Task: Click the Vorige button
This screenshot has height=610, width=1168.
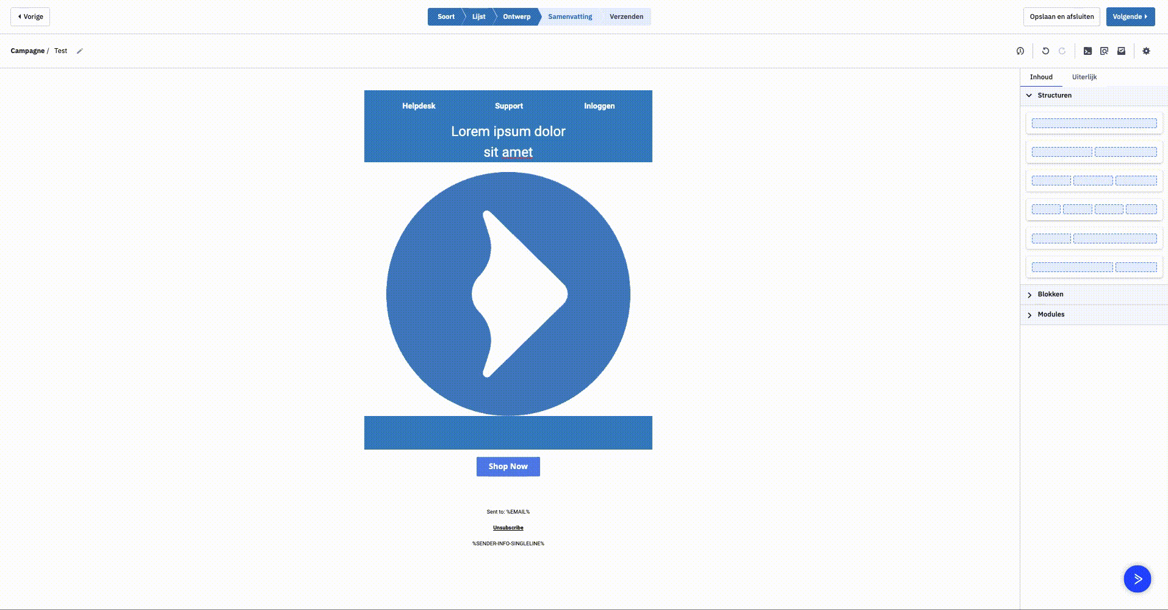Action: click(30, 16)
